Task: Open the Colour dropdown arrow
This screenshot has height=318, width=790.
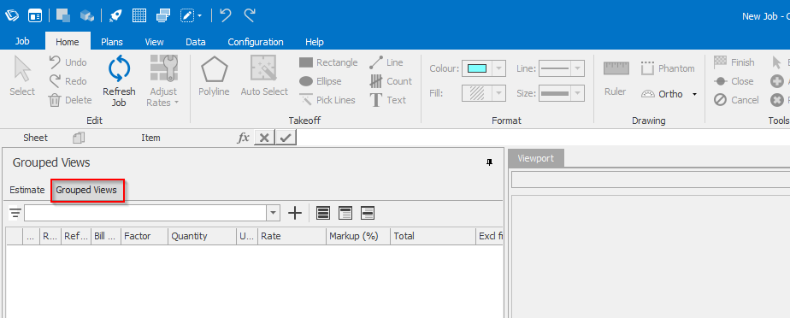Action: pos(498,68)
